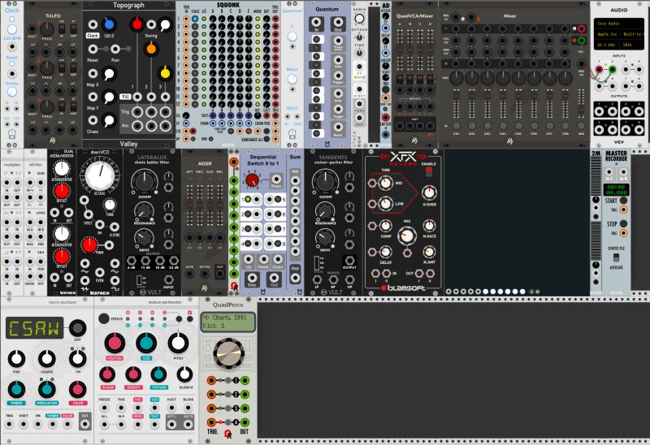Click the red PWM knob on evenVCO
The image size is (650, 445).
pos(89,245)
